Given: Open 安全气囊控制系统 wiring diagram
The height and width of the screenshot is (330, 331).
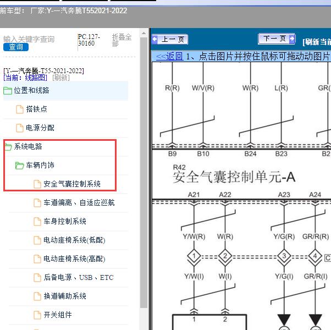Looking at the screenshot, I should point(72,184).
